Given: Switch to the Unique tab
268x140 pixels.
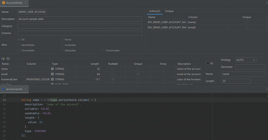Looking at the screenshot, I should [x=169, y=11].
